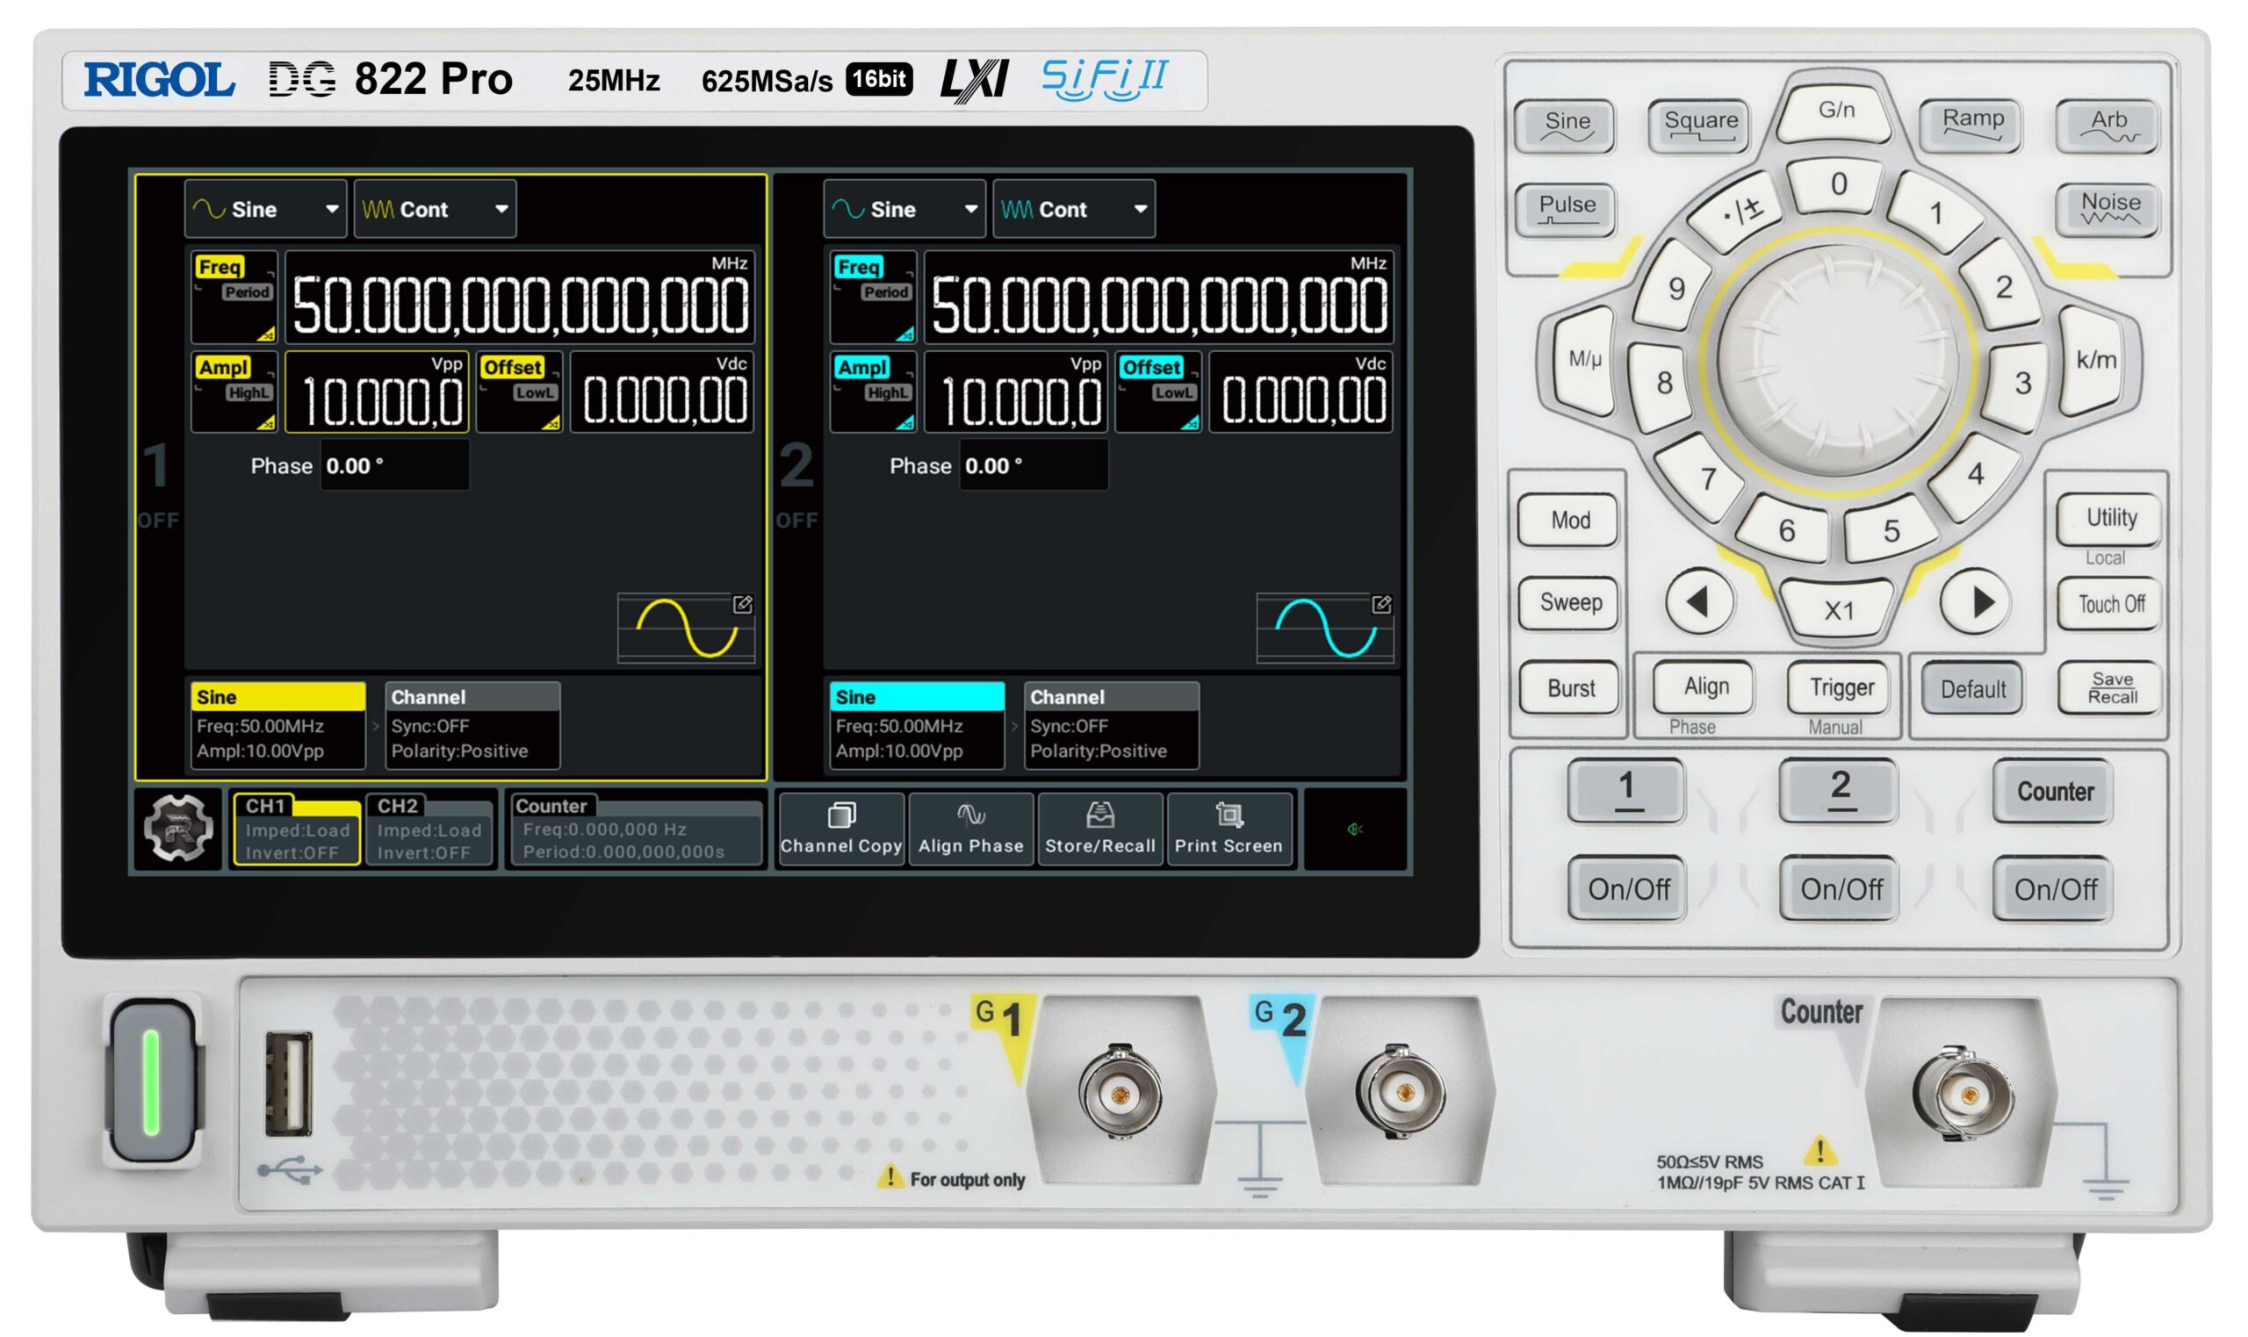Open CH2 Sine waveform dropdown
The image size is (2248, 1337).
click(904, 209)
